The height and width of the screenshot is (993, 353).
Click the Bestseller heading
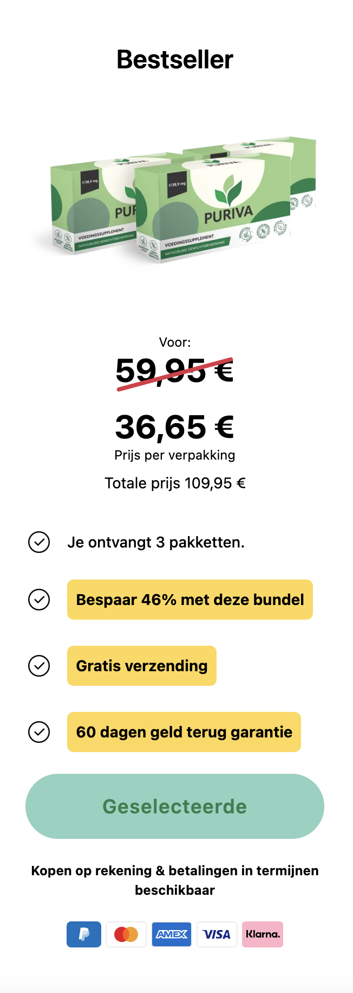[175, 60]
